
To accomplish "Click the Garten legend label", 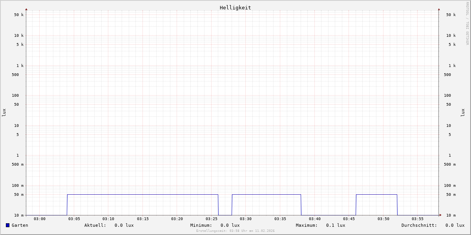I will pos(20,225).
